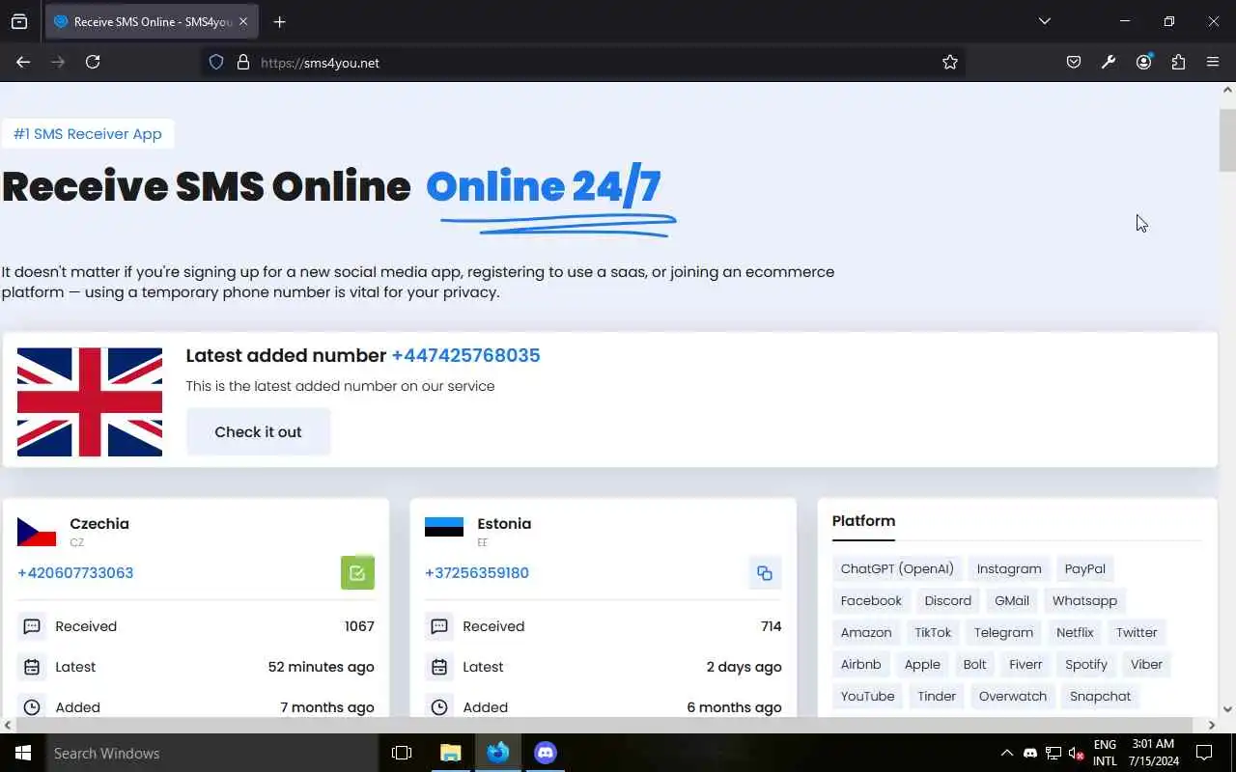Select the Netflix platform tag
The image size is (1236, 772).
click(x=1075, y=632)
